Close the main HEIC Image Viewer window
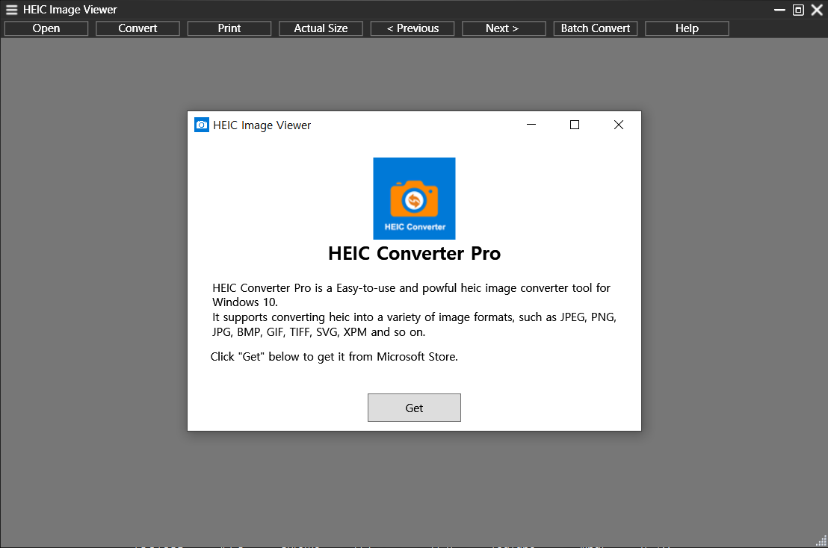Screen dimensions: 828x548 [x=816, y=10]
